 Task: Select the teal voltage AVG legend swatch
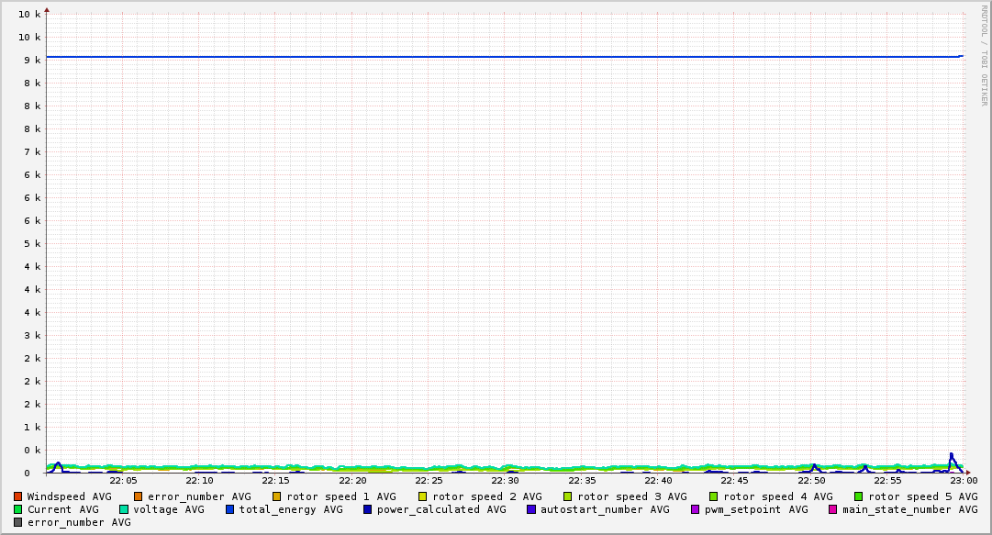tap(124, 509)
